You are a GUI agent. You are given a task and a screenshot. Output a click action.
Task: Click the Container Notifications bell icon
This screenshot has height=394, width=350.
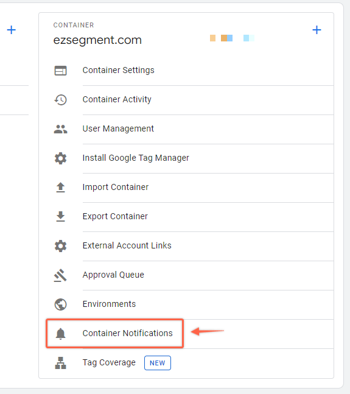(x=60, y=334)
